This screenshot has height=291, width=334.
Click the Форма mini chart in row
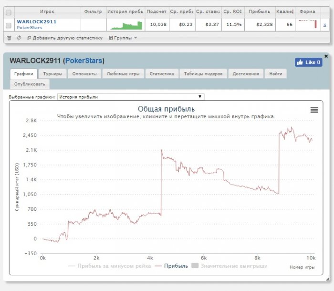[308, 24]
